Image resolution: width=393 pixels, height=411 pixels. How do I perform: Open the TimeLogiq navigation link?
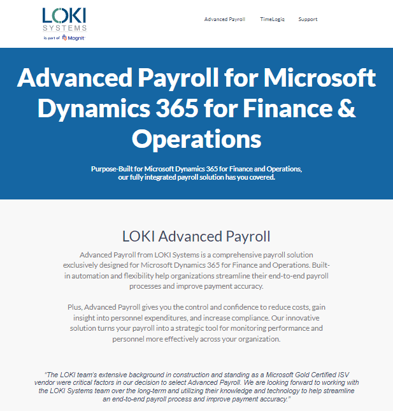tap(272, 19)
